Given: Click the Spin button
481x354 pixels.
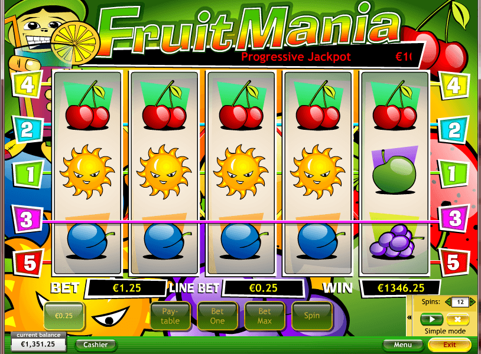Looking at the screenshot, I should [x=312, y=316].
